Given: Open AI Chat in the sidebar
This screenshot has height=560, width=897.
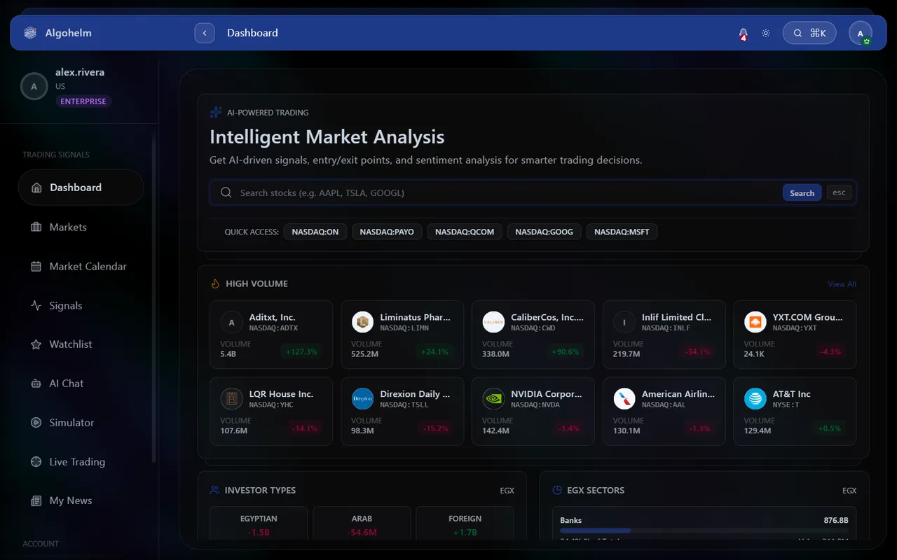Looking at the screenshot, I should click(81, 384).
